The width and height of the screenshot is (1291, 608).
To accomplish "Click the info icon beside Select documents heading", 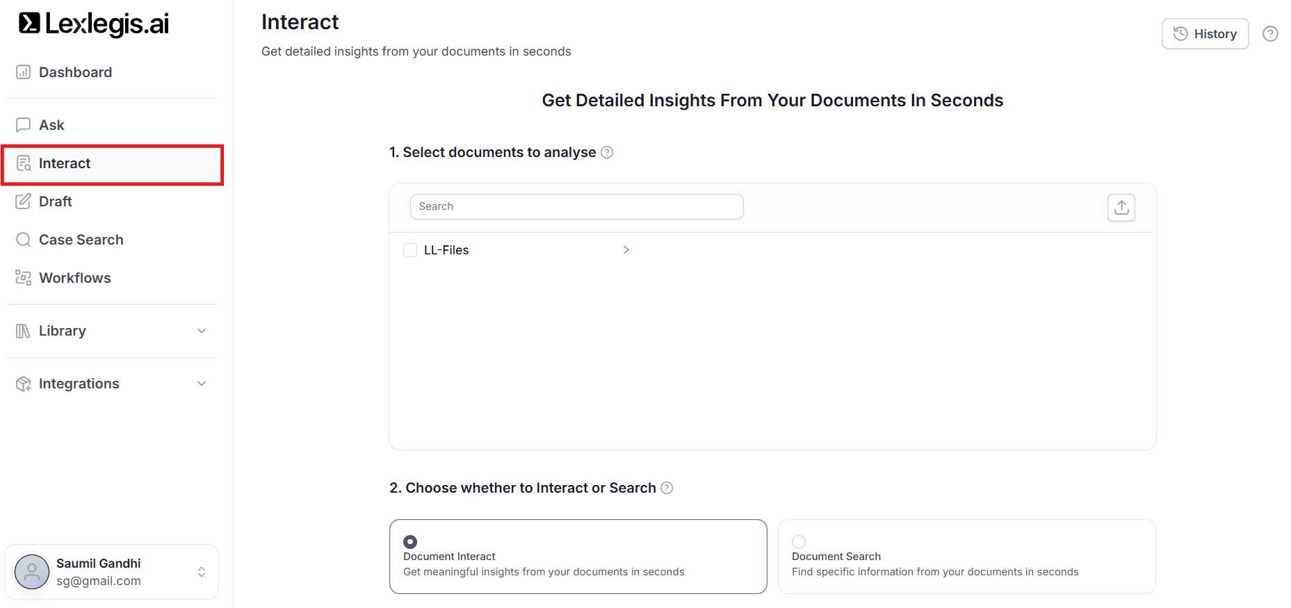I will pyautogui.click(x=607, y=152).
